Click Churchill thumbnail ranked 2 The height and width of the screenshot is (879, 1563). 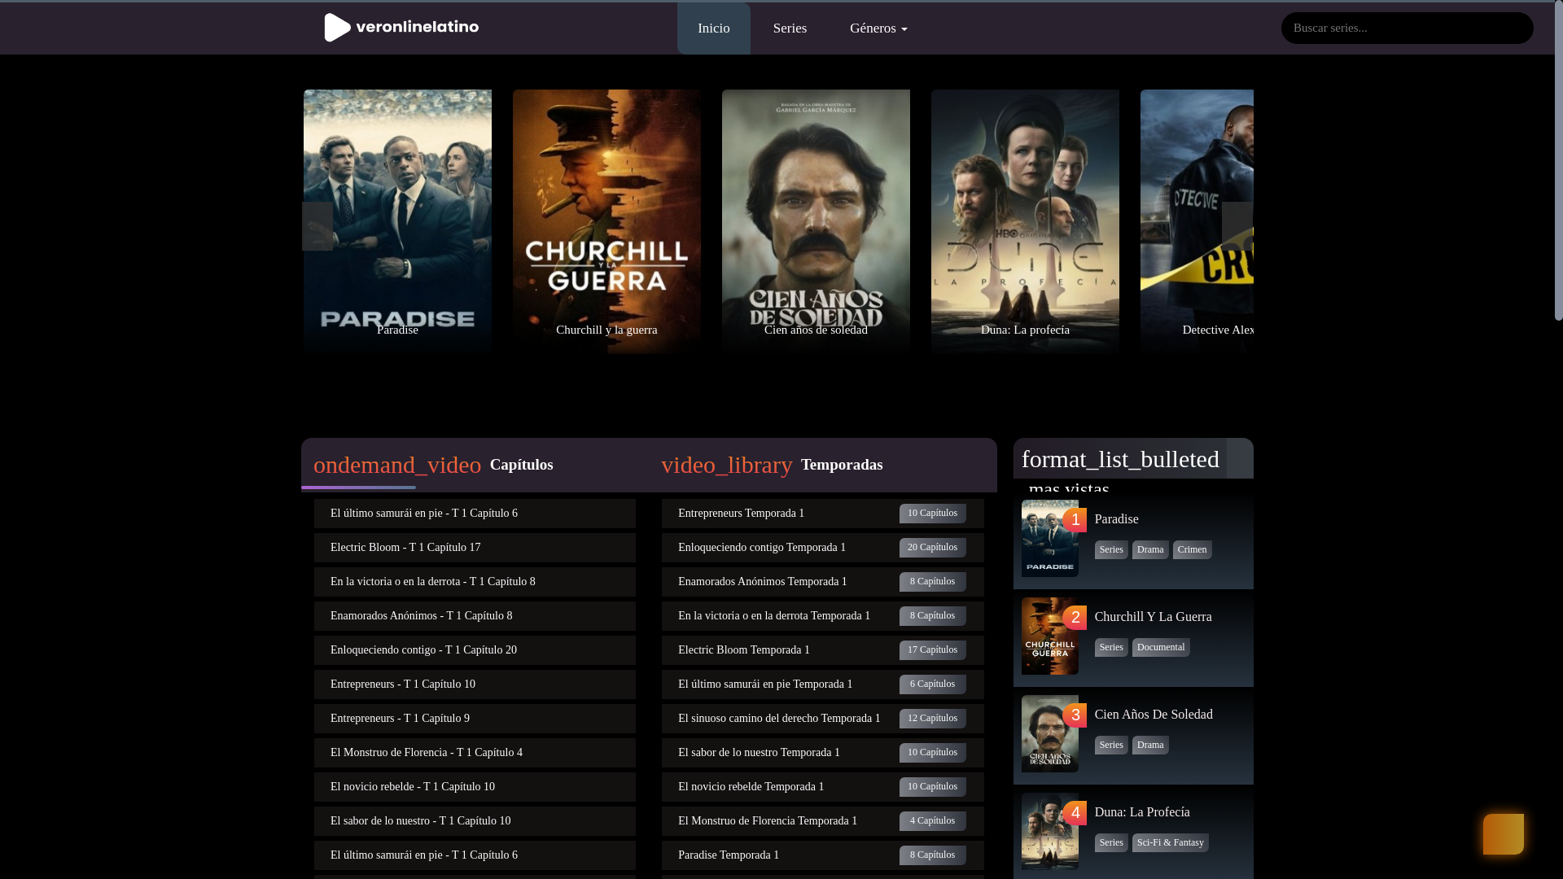click(x=1049, y=636)
